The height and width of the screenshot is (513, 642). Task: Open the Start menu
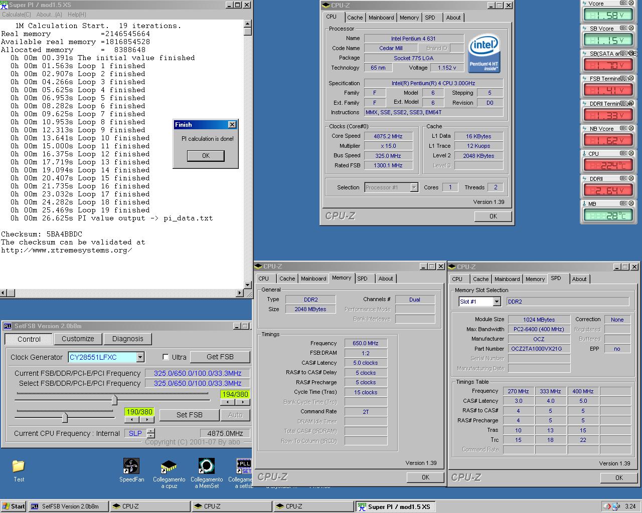click(14, 506)
